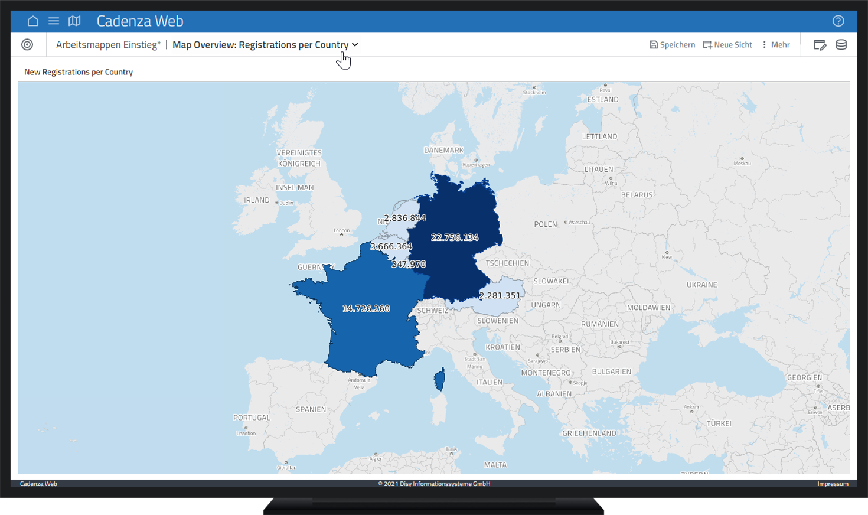
Task: Expand the Map Overview view dropdown chevron
Action: coord(355,45)
